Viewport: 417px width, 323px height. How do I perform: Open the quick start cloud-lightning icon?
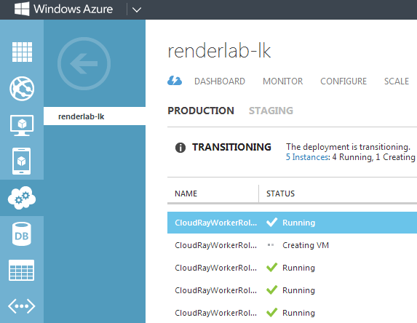[175, 81]
